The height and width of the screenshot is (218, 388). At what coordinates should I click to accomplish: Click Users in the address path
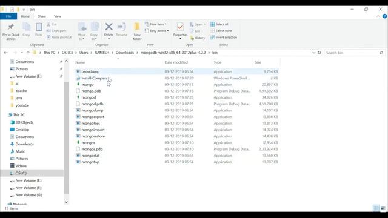pos(84,53)
